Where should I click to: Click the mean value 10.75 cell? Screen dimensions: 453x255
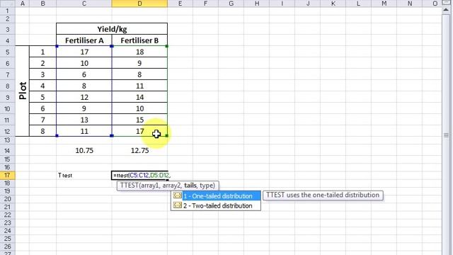point(84,151)
